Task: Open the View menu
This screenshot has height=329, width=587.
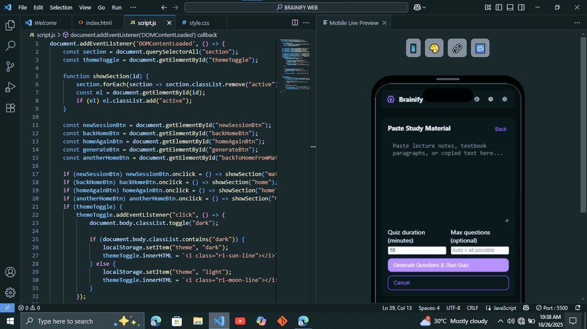Action: tap(85, 7)
